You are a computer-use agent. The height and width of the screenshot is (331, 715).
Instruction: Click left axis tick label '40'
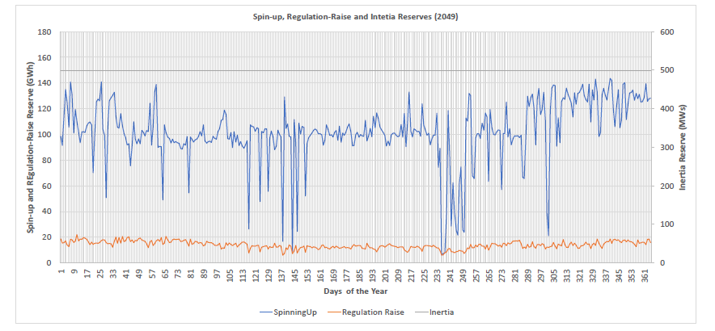coord(48,212)
